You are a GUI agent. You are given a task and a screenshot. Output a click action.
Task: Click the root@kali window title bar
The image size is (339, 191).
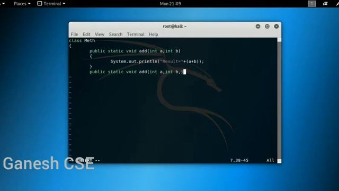point(174,27)
